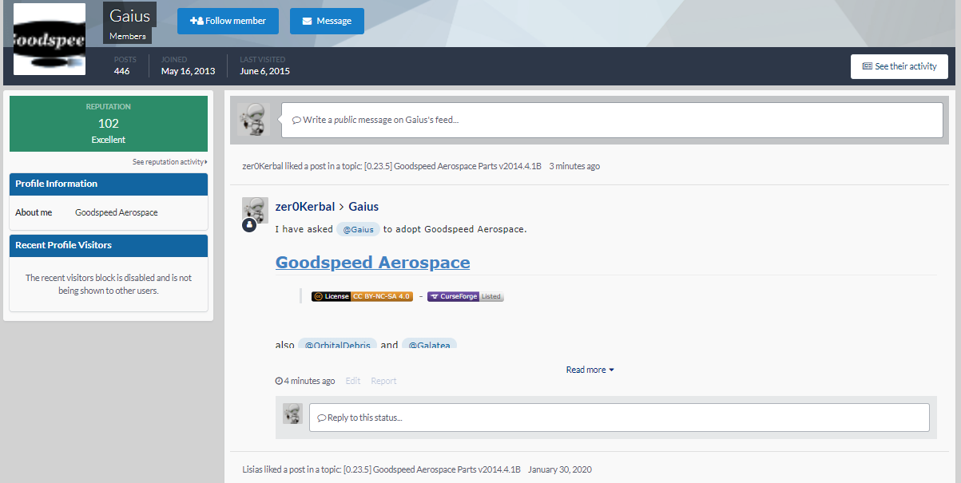
Task: Click the Joined May 16, 2013 stat
Action: point(188,65)
